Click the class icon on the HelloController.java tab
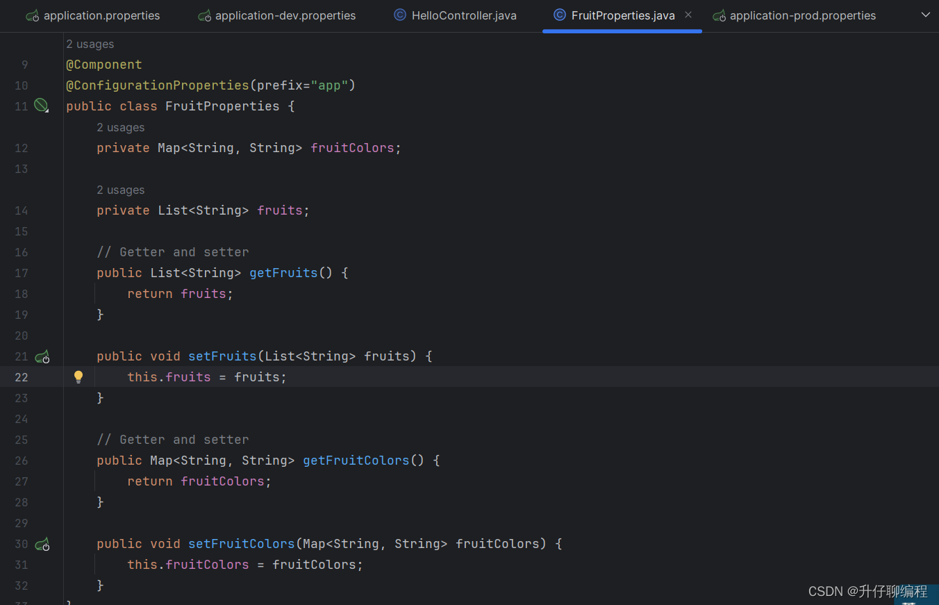This screenshot has height=605, width=939. click(400, 15)
